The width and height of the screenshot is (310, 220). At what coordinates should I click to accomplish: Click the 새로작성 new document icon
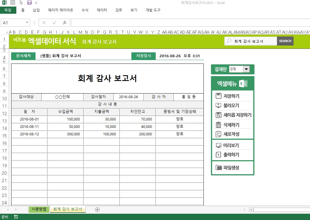pos(218,134)
